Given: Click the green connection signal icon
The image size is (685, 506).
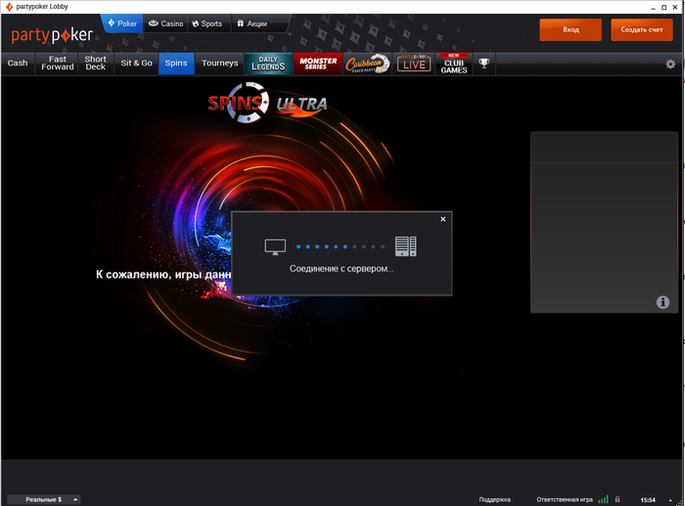Looking at the screenshot, I should coord(604,499).
